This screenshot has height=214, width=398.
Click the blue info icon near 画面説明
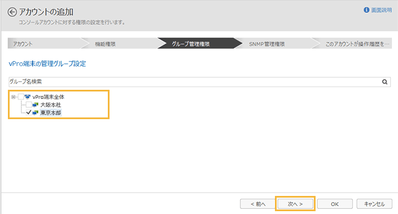(366, 10)
